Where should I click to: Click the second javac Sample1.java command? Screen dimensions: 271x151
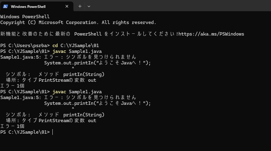77,92
